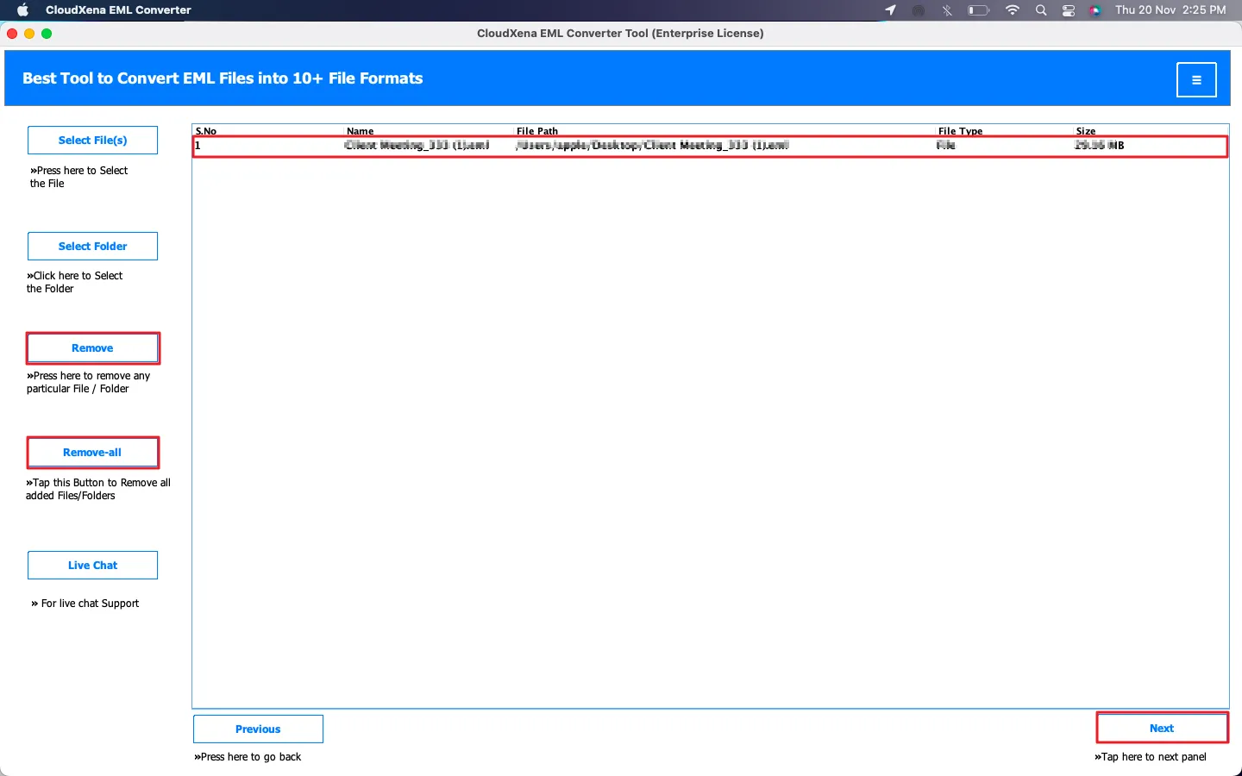Open Live Chat support
1242x776 pixels.
(92, 566)
